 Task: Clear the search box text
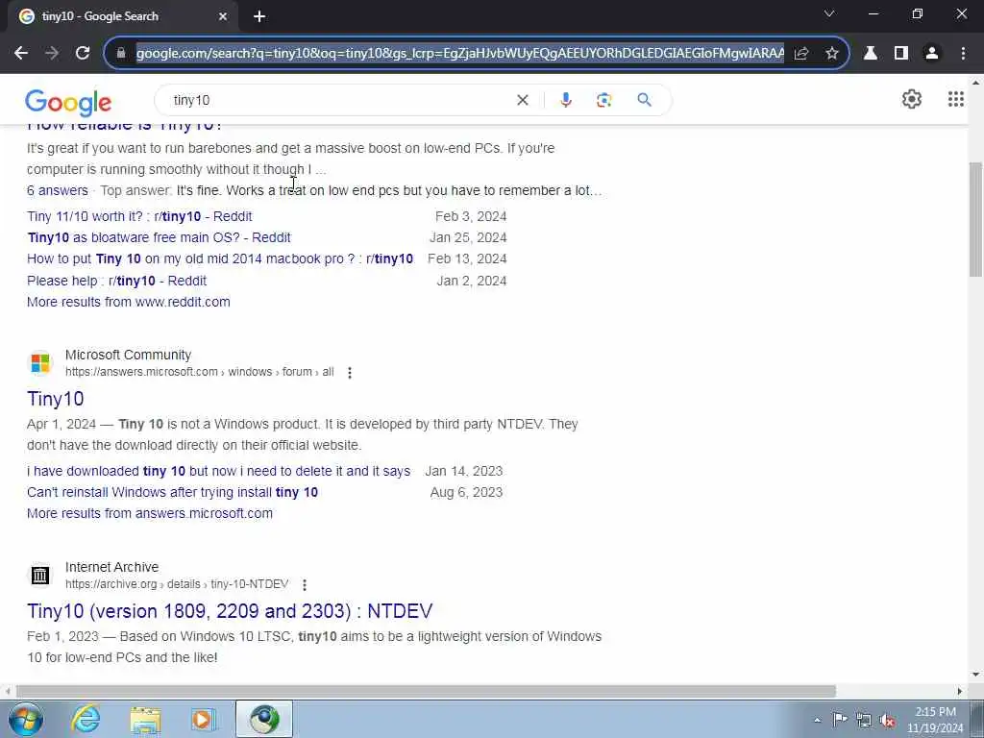[x=522, y=100]
